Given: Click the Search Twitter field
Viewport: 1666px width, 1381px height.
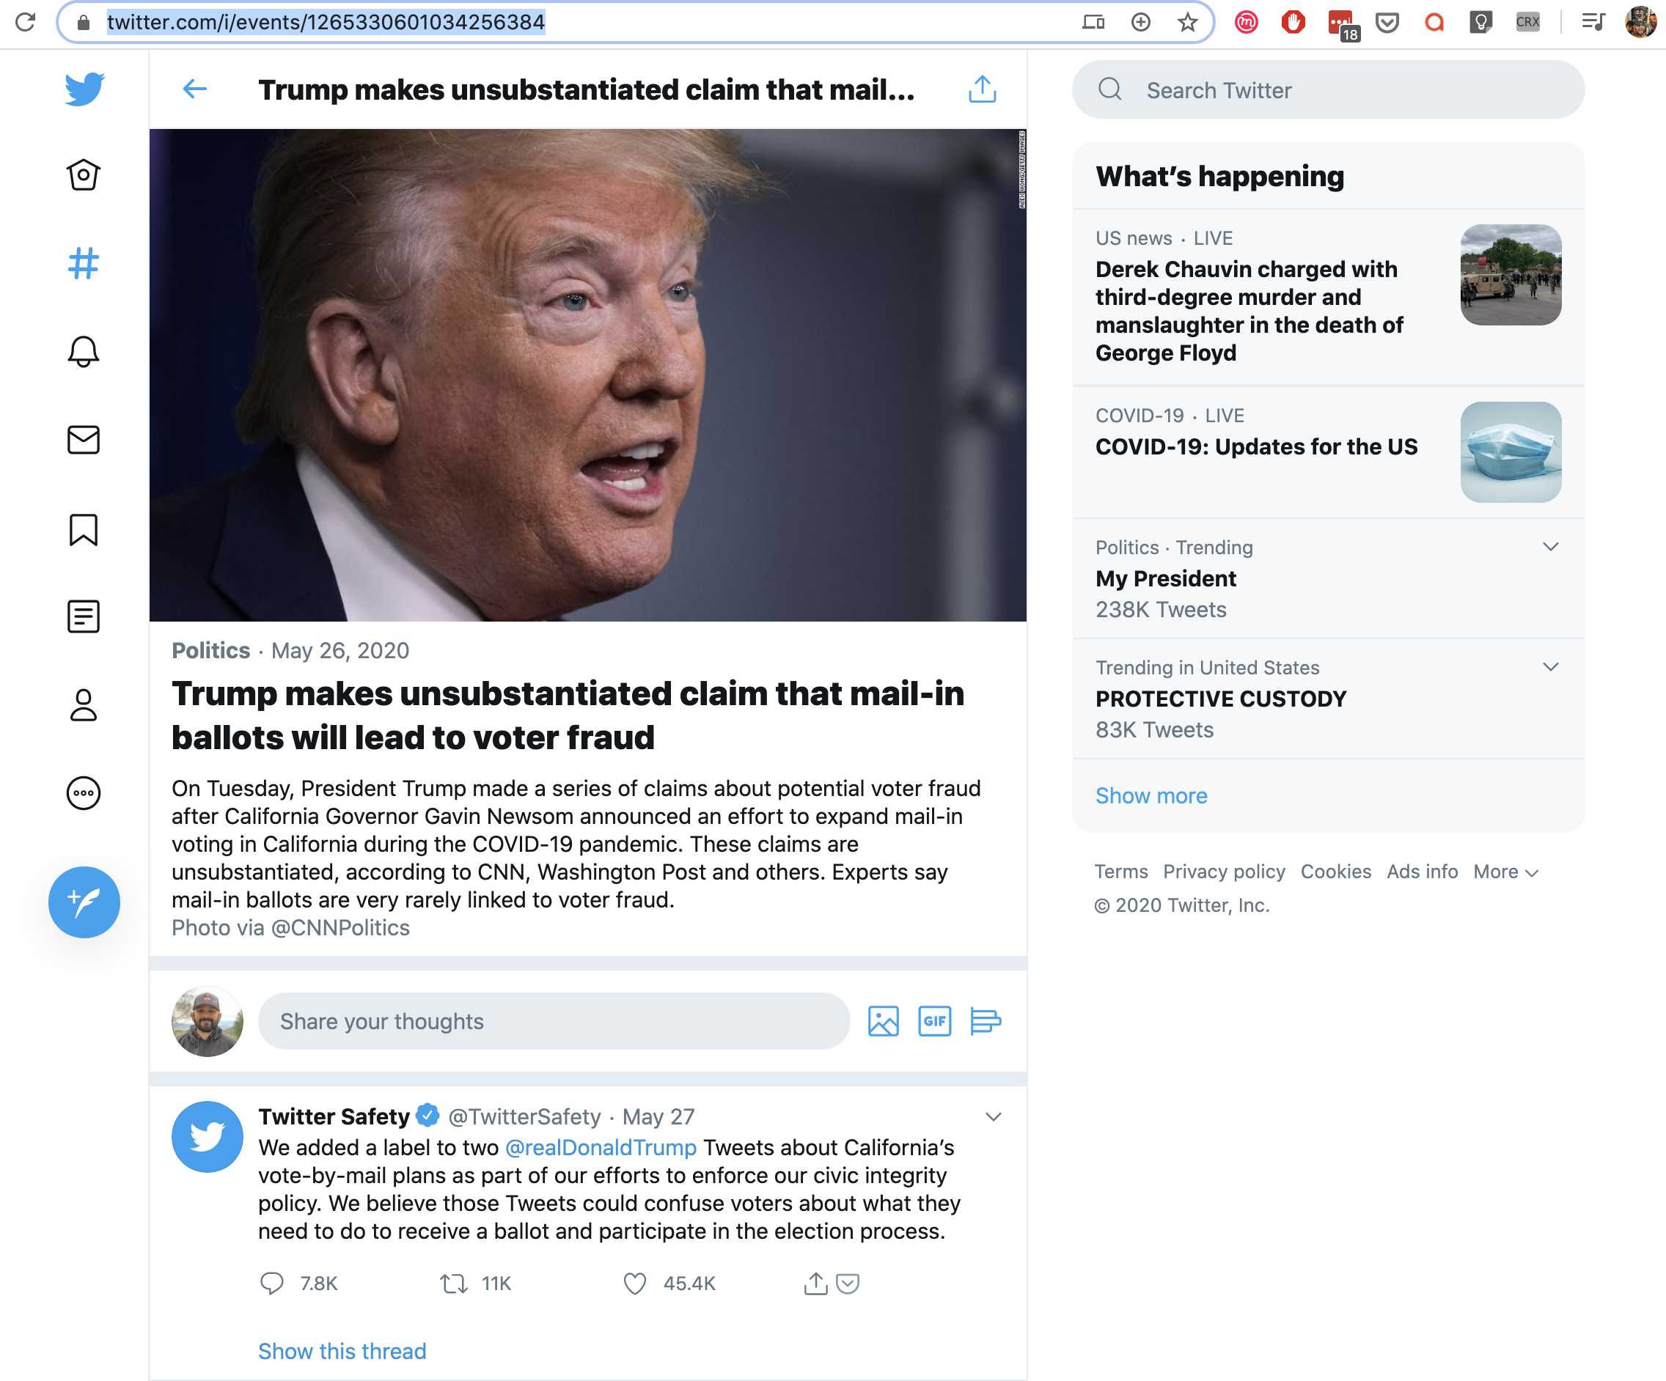Looking at the screenshot, I should pyautogui.click(x=1328, y=89).
